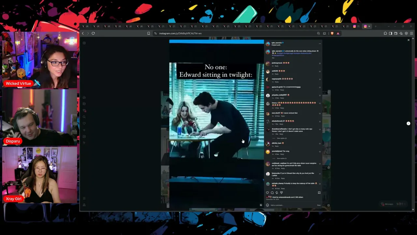Share the post with paper plane icon

coord(281,193)
